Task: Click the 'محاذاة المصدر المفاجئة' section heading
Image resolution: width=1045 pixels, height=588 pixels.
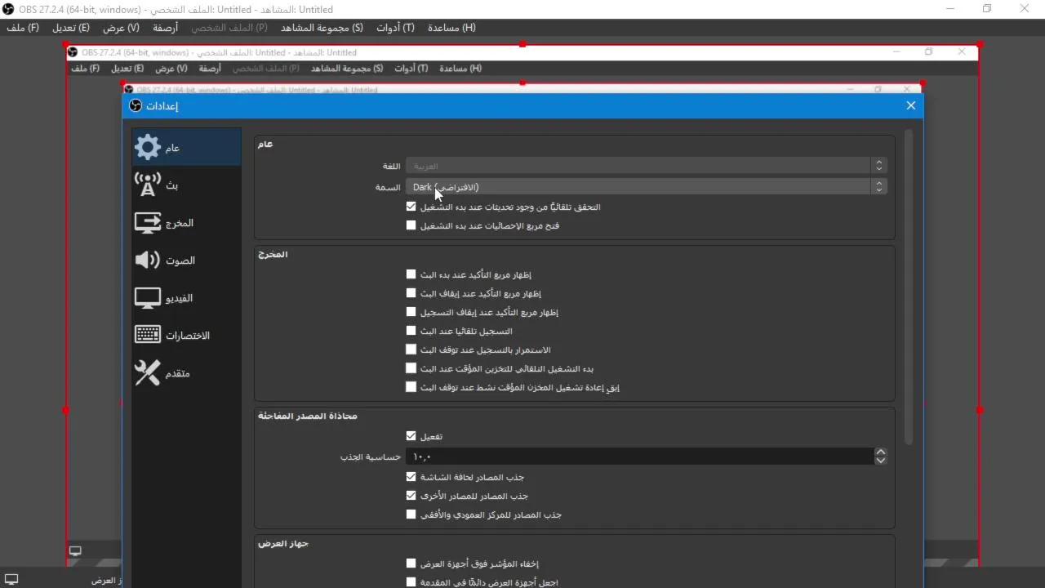Action: 308,416
